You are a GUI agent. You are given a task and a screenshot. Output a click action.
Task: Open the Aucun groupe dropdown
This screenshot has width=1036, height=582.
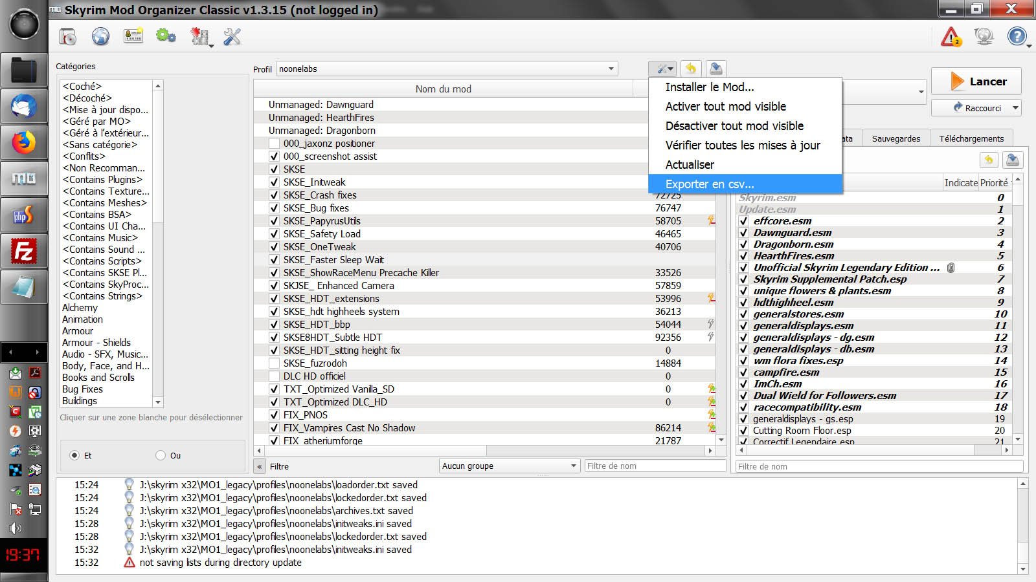tap(509, 466)
